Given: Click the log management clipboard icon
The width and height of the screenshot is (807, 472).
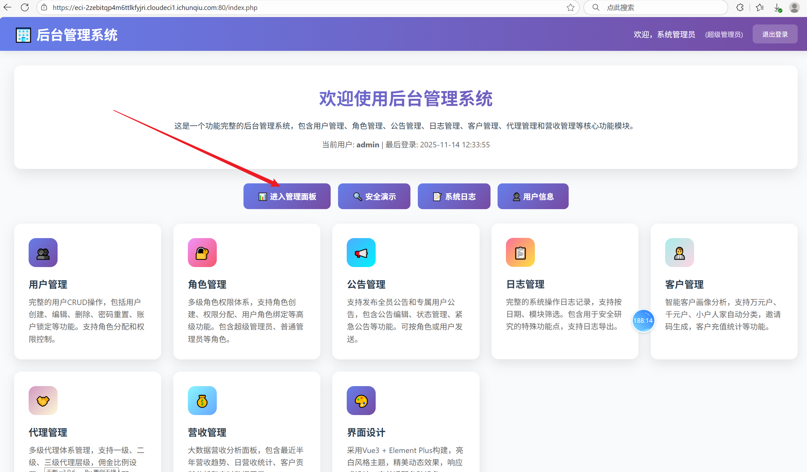Looking at the screenshot, I should (x=520, y=253).
